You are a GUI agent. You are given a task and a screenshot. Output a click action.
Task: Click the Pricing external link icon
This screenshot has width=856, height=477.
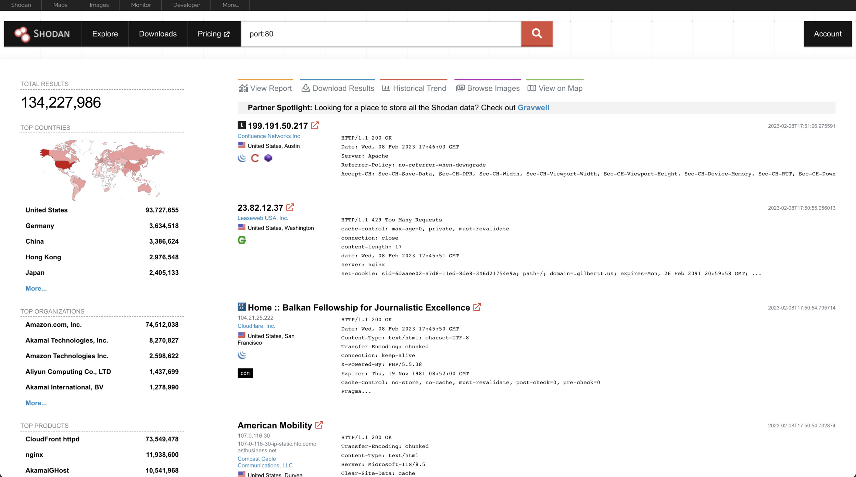[227, 34]
